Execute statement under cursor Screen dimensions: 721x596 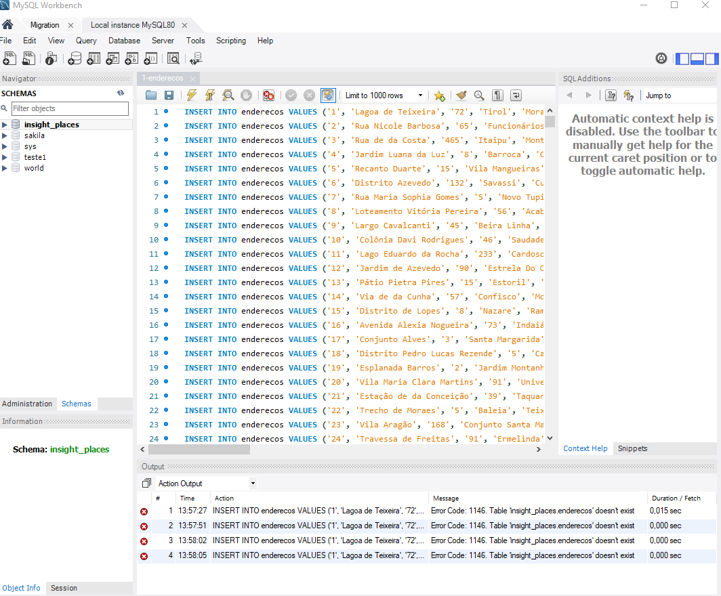pos(210,95)
